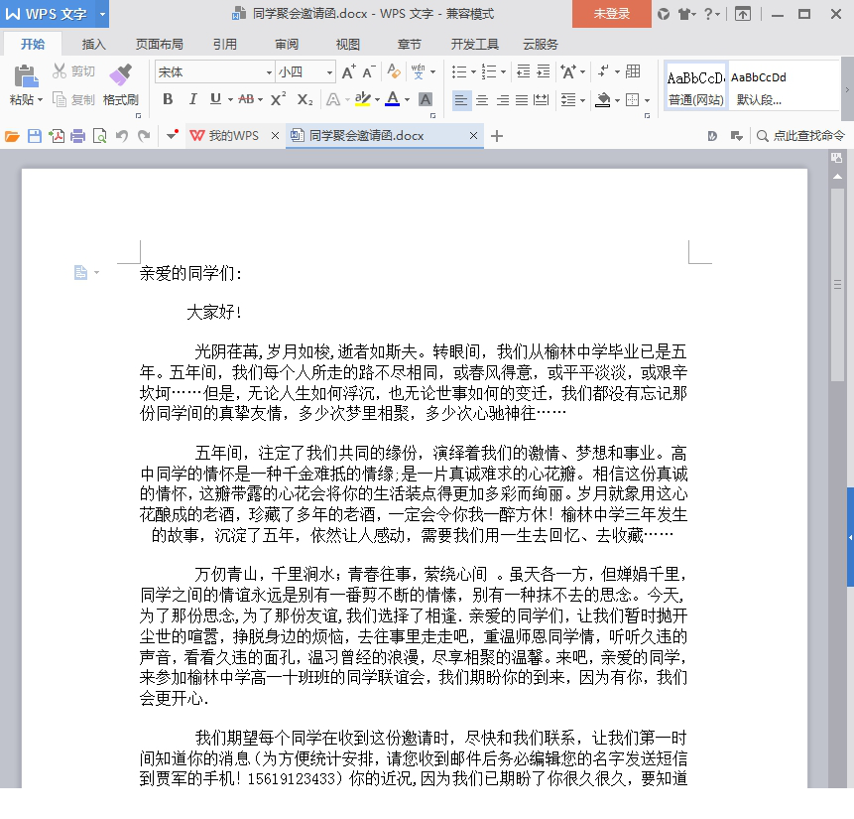Add a new document tab with plus
854x819 pixels.
497,136
